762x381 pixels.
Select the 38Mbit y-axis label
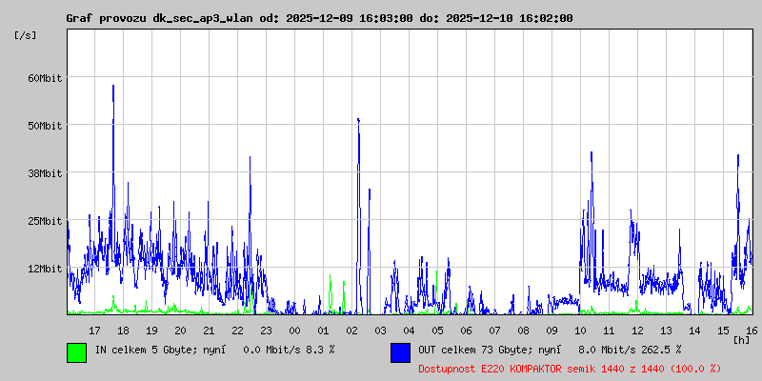44,173
